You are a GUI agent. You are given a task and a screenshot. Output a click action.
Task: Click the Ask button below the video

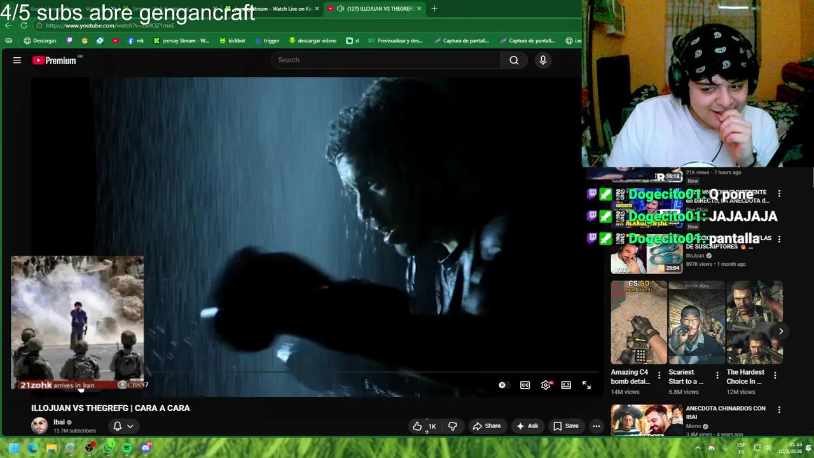point(527,426)
